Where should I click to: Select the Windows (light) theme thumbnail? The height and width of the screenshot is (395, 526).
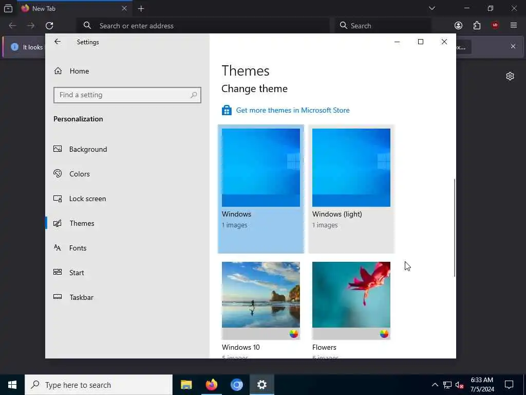click(x=351, y=168)
